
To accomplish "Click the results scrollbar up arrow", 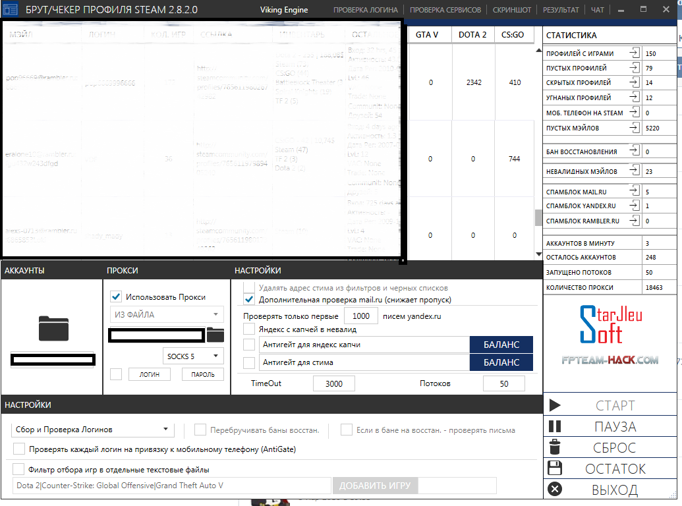I will (x=538, y=51).
